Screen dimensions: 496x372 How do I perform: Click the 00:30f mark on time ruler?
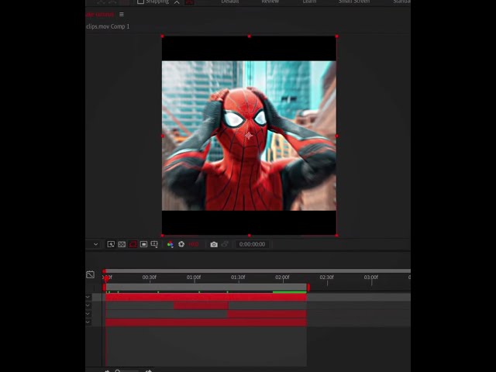tap(150, 277)
